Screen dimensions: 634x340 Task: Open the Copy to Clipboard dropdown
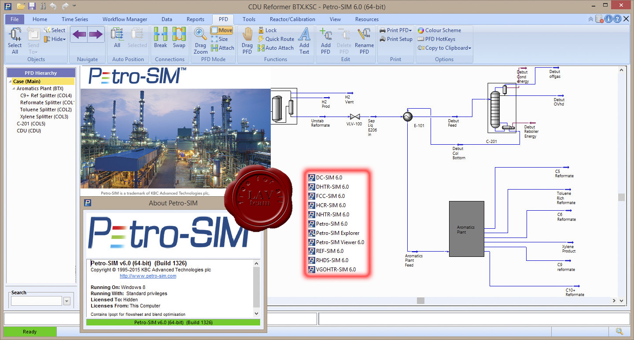[x=444, y=48]
